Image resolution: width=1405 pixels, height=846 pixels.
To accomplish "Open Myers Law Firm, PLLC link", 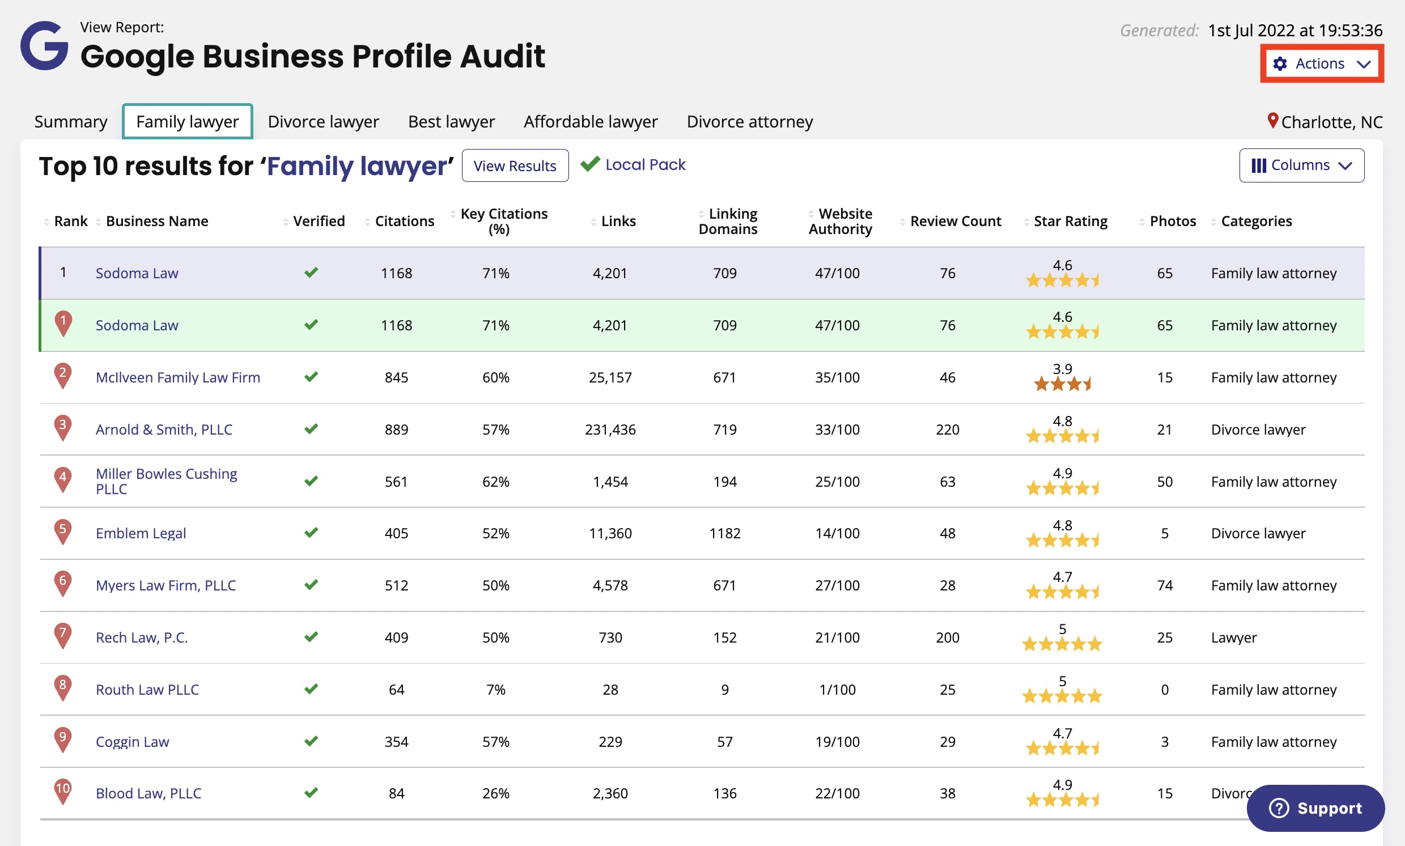I will click(x=166, y=585).
